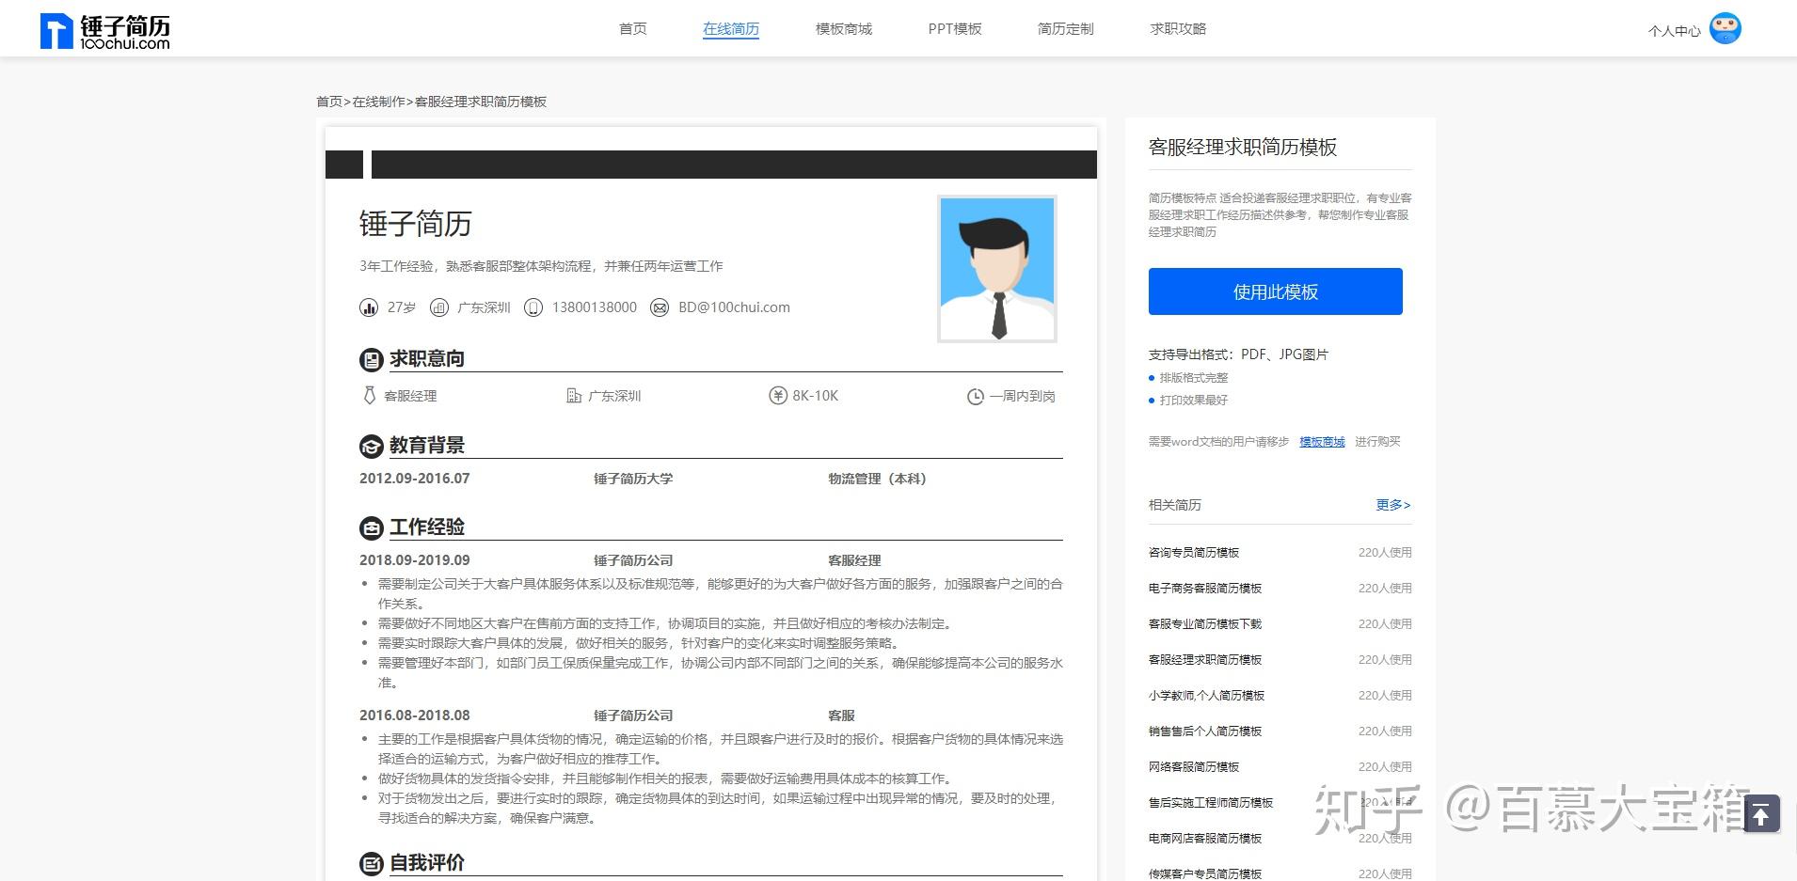Open 个人中心

[1675, 31]
